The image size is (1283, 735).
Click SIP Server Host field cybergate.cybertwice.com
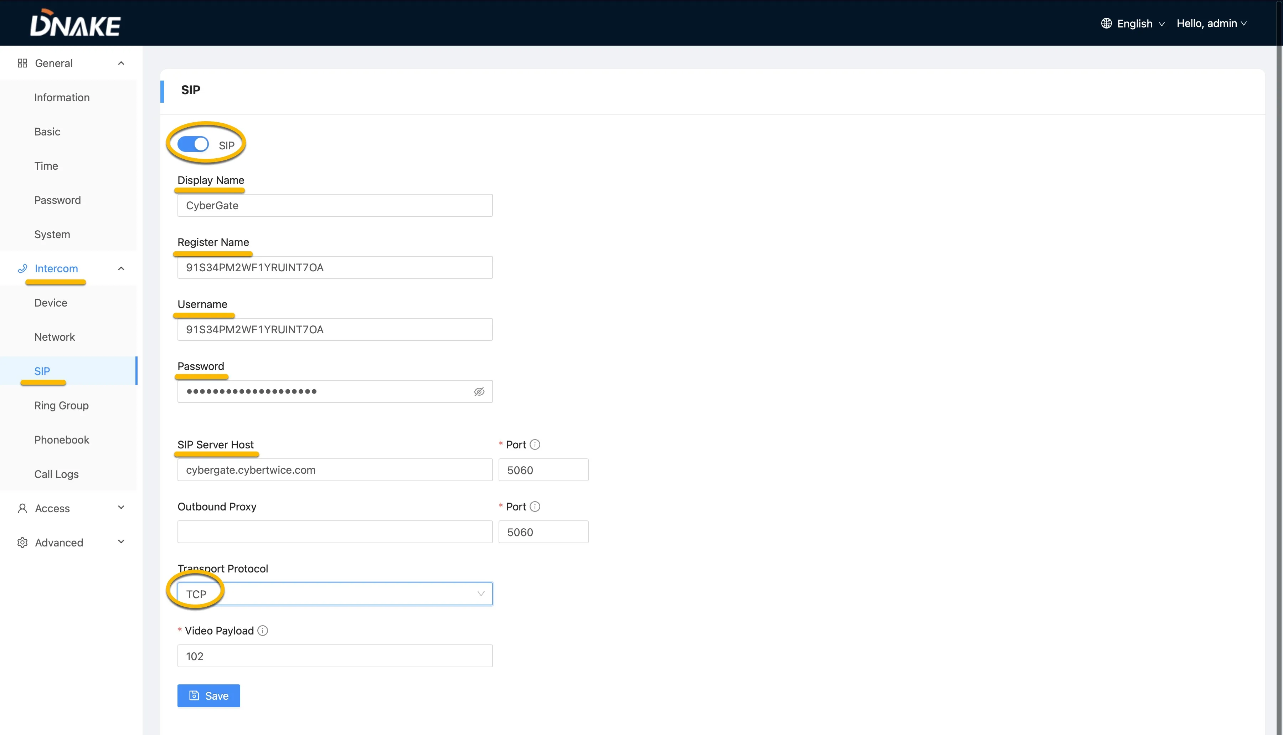click(335, 470)
